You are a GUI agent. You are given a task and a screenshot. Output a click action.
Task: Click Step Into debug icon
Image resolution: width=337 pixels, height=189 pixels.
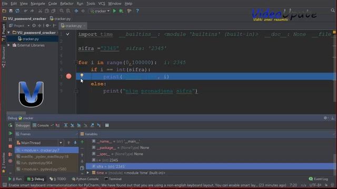click(x=72, y=125)
